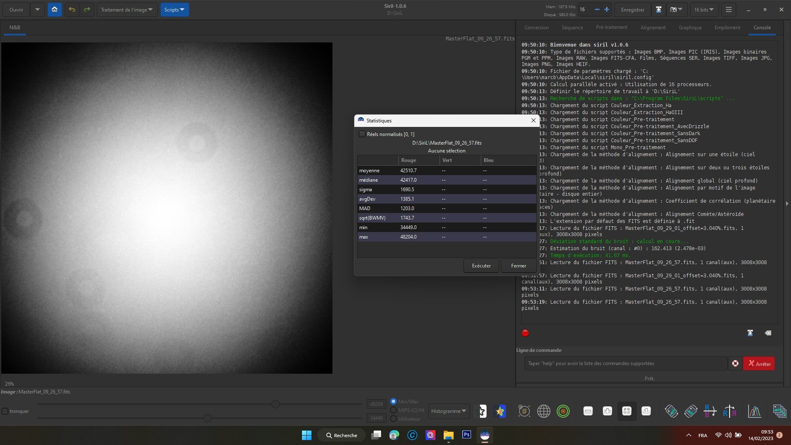Select the médiane row value 42417.0
This screenshot has height=445, width=791.
coord(408,180)
